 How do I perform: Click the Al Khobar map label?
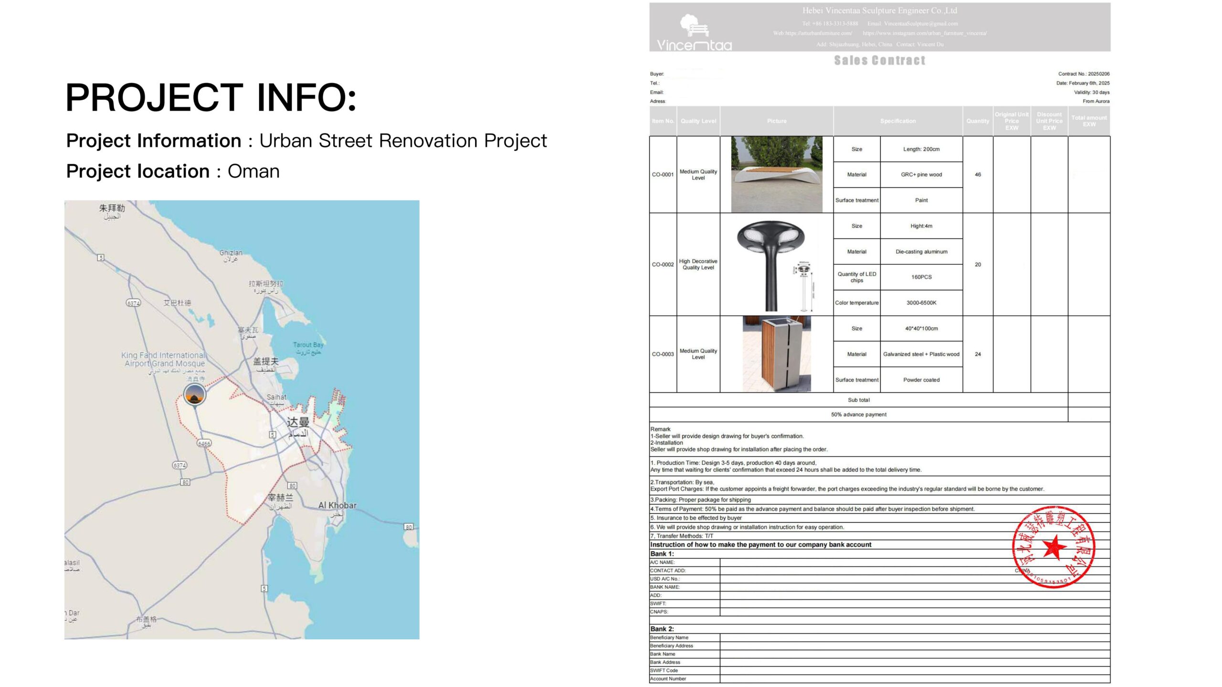point(337,505)
